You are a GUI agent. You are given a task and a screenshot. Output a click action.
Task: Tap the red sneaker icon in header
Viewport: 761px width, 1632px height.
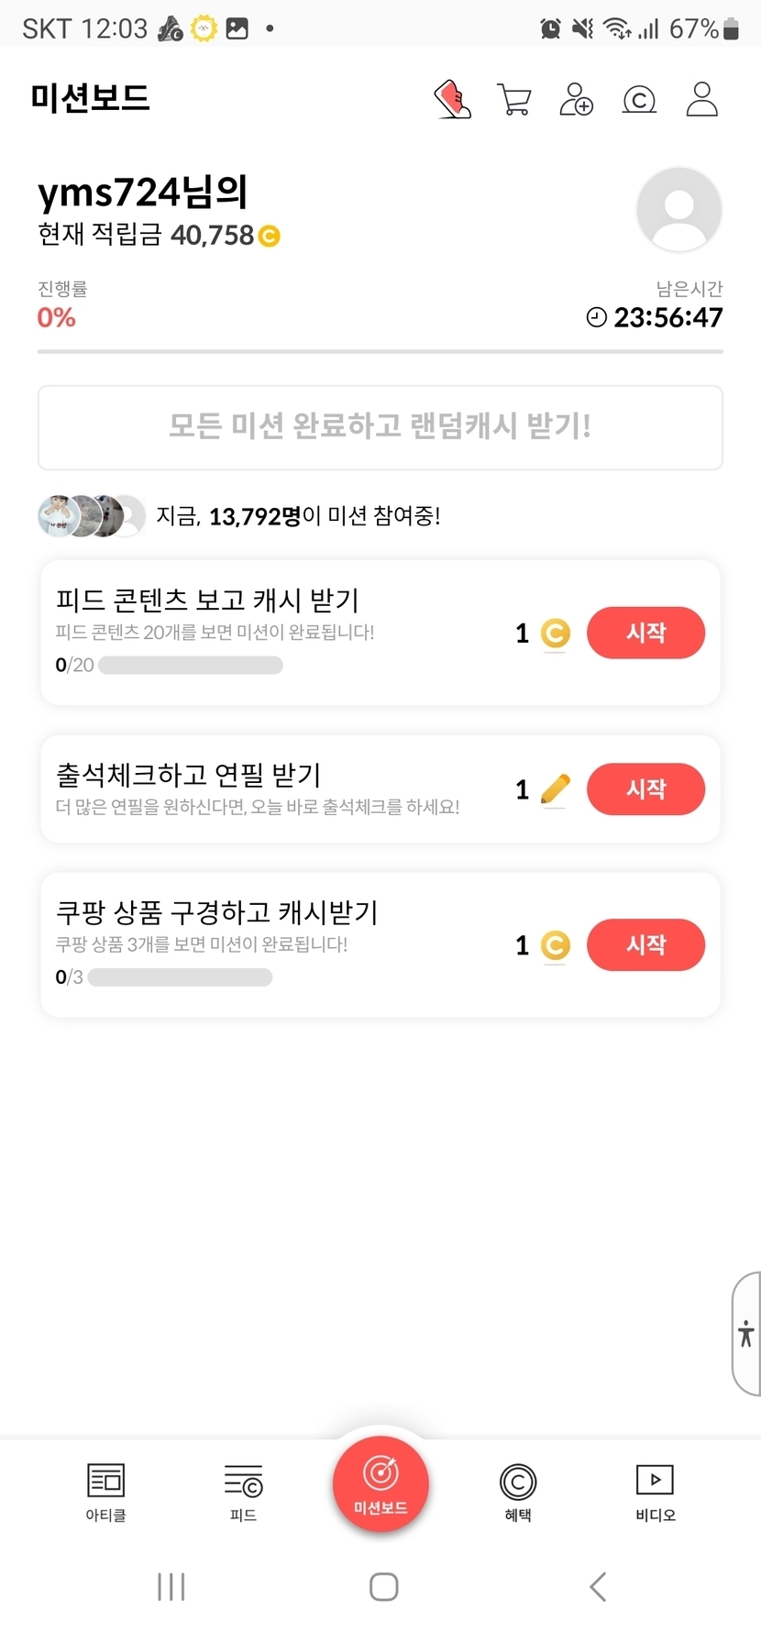click(x=453, y=99)
